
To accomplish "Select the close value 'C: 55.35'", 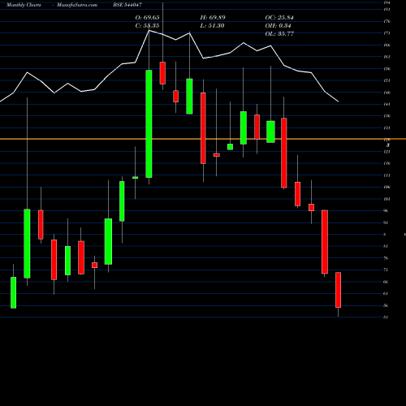I will coord(147,26).
